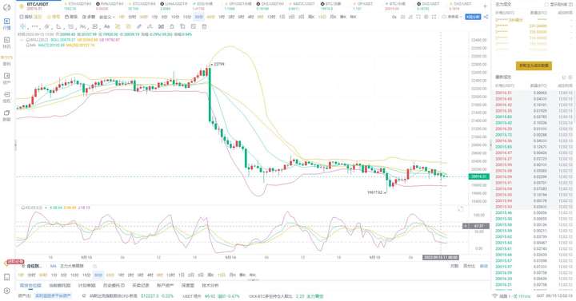This screenshot has height=301, width=576.
Task: Click the LUNA/USDT ticker in top bar
Action: tap(174, 6)
